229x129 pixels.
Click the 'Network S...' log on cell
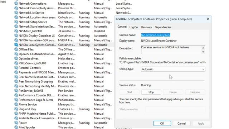tap(123, 13)
